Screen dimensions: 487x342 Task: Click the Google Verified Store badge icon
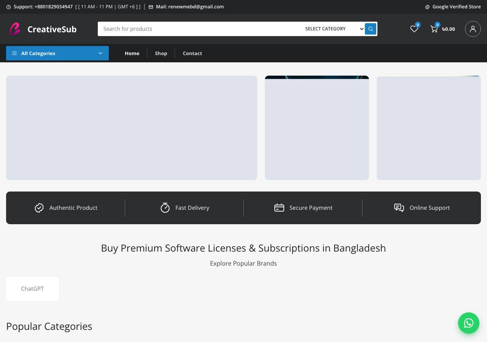(x=427, y=7)
